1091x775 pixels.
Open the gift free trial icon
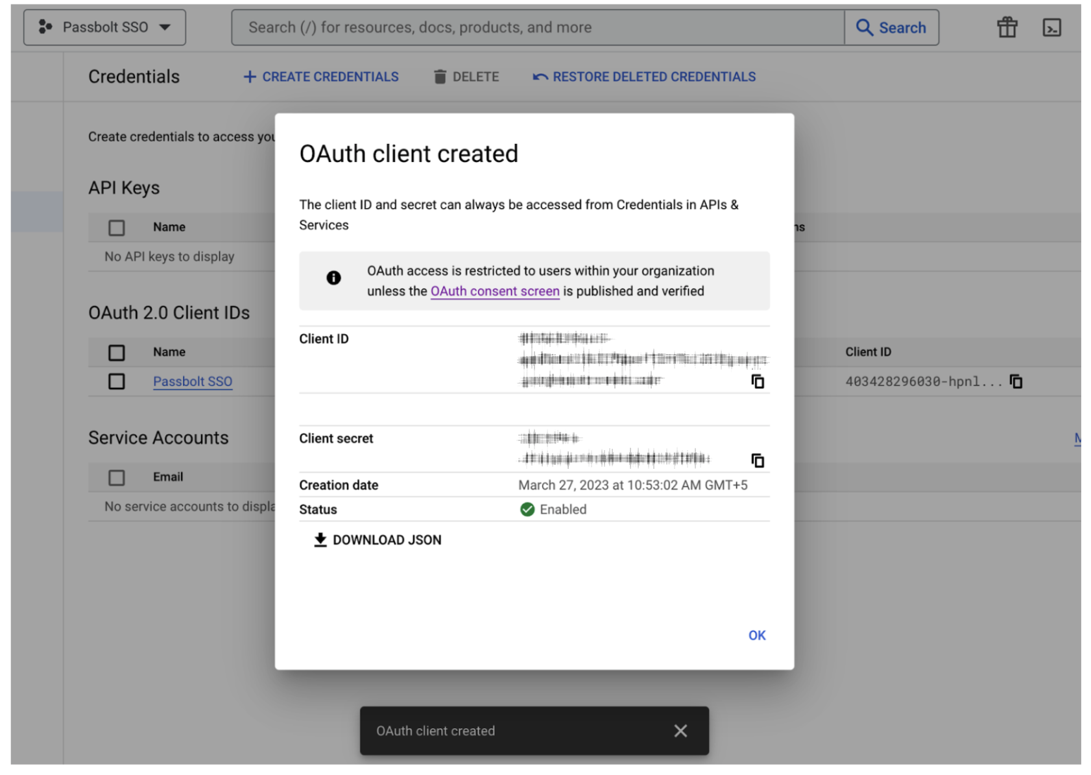pyautogui.click(x=1007, y=27)
